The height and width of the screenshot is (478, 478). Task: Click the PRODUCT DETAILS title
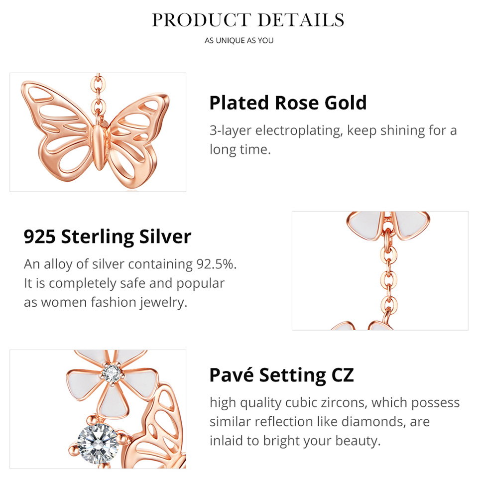[x=248, y=20]
